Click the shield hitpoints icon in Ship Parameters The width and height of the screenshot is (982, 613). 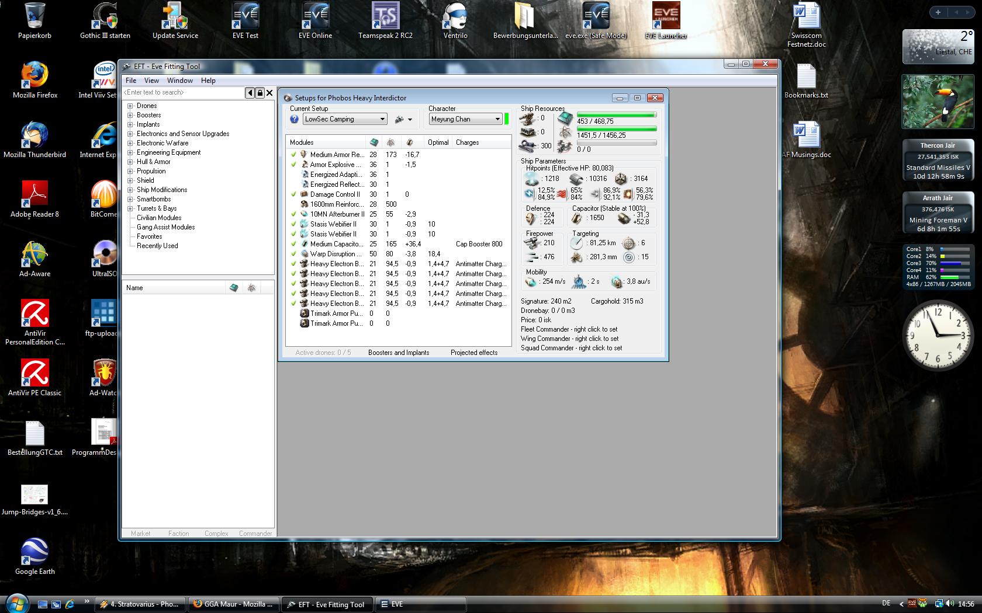click(x=531, y=179)
